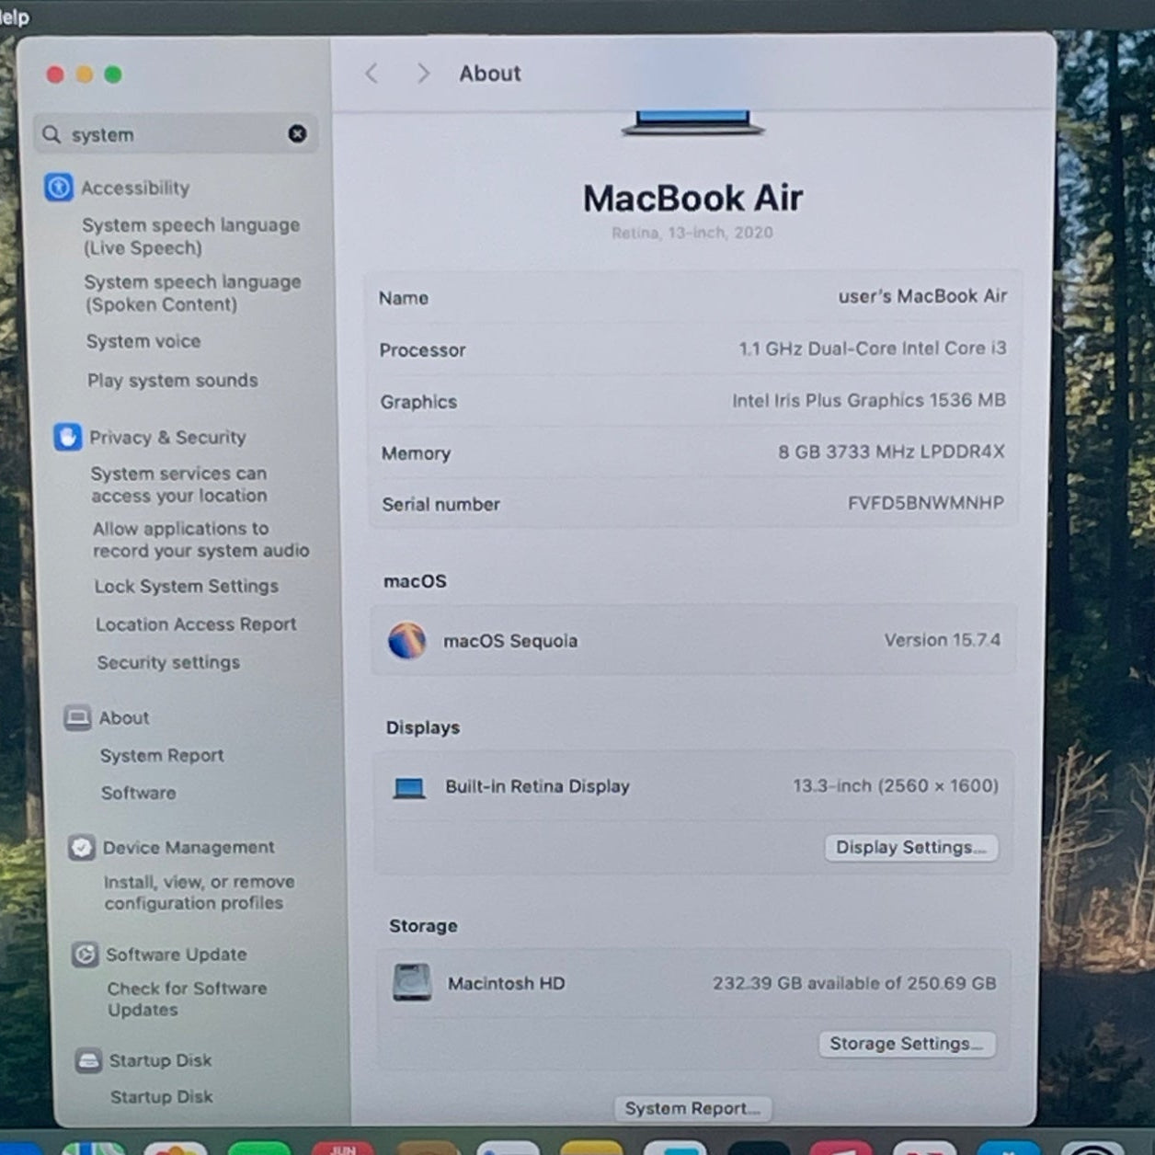Click the MacBook Air title text
Image resolution: width=1155 pixels, height=1155 pixels.
click(x=692, y=198)
